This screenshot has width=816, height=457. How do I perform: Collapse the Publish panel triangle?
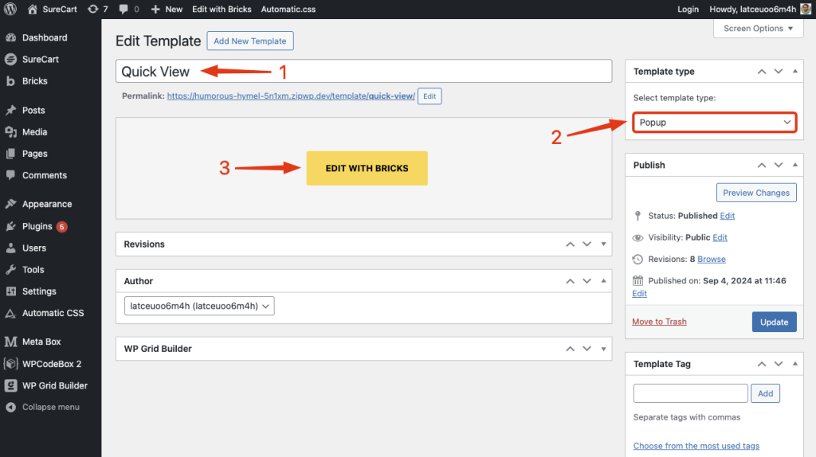(795, 165)
